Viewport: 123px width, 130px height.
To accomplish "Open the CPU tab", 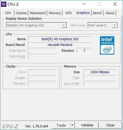I will 8,13.
